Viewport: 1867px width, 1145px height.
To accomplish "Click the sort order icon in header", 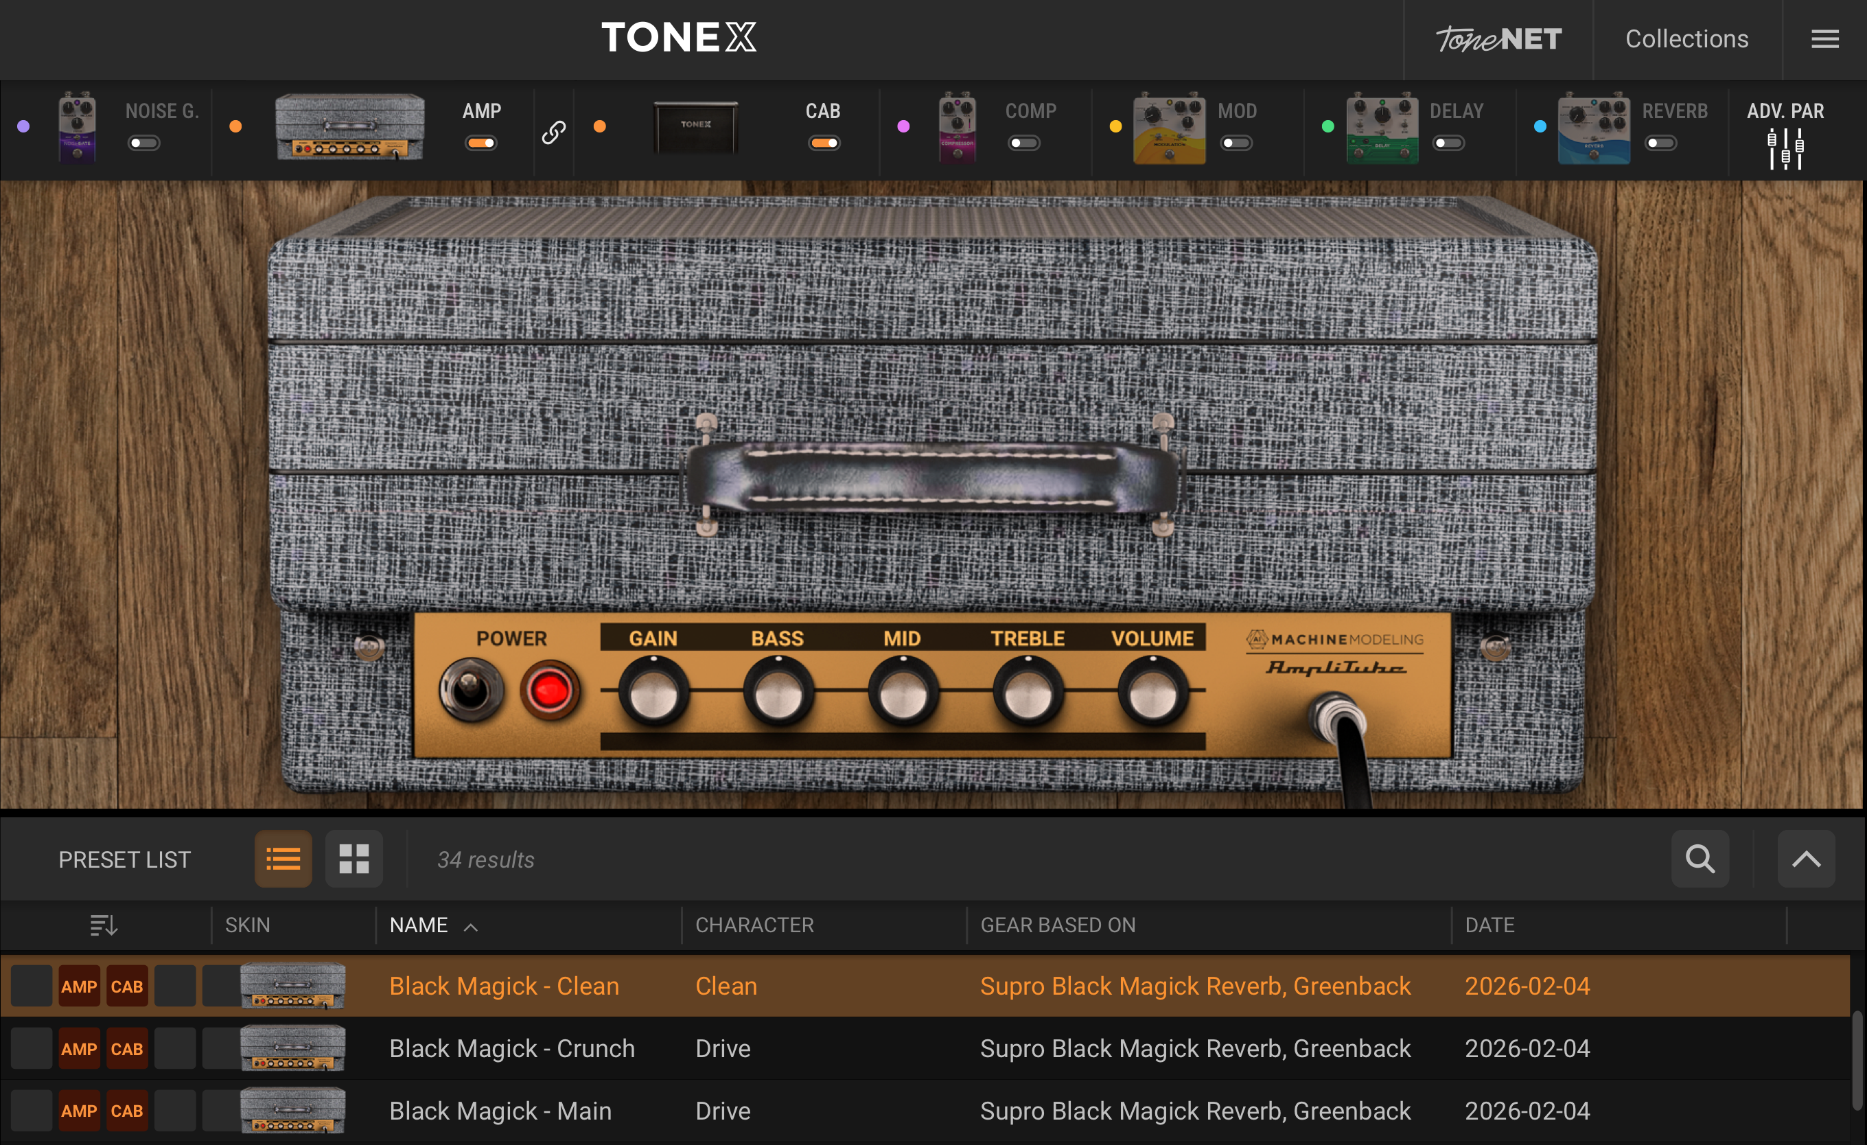I will 103,925.
